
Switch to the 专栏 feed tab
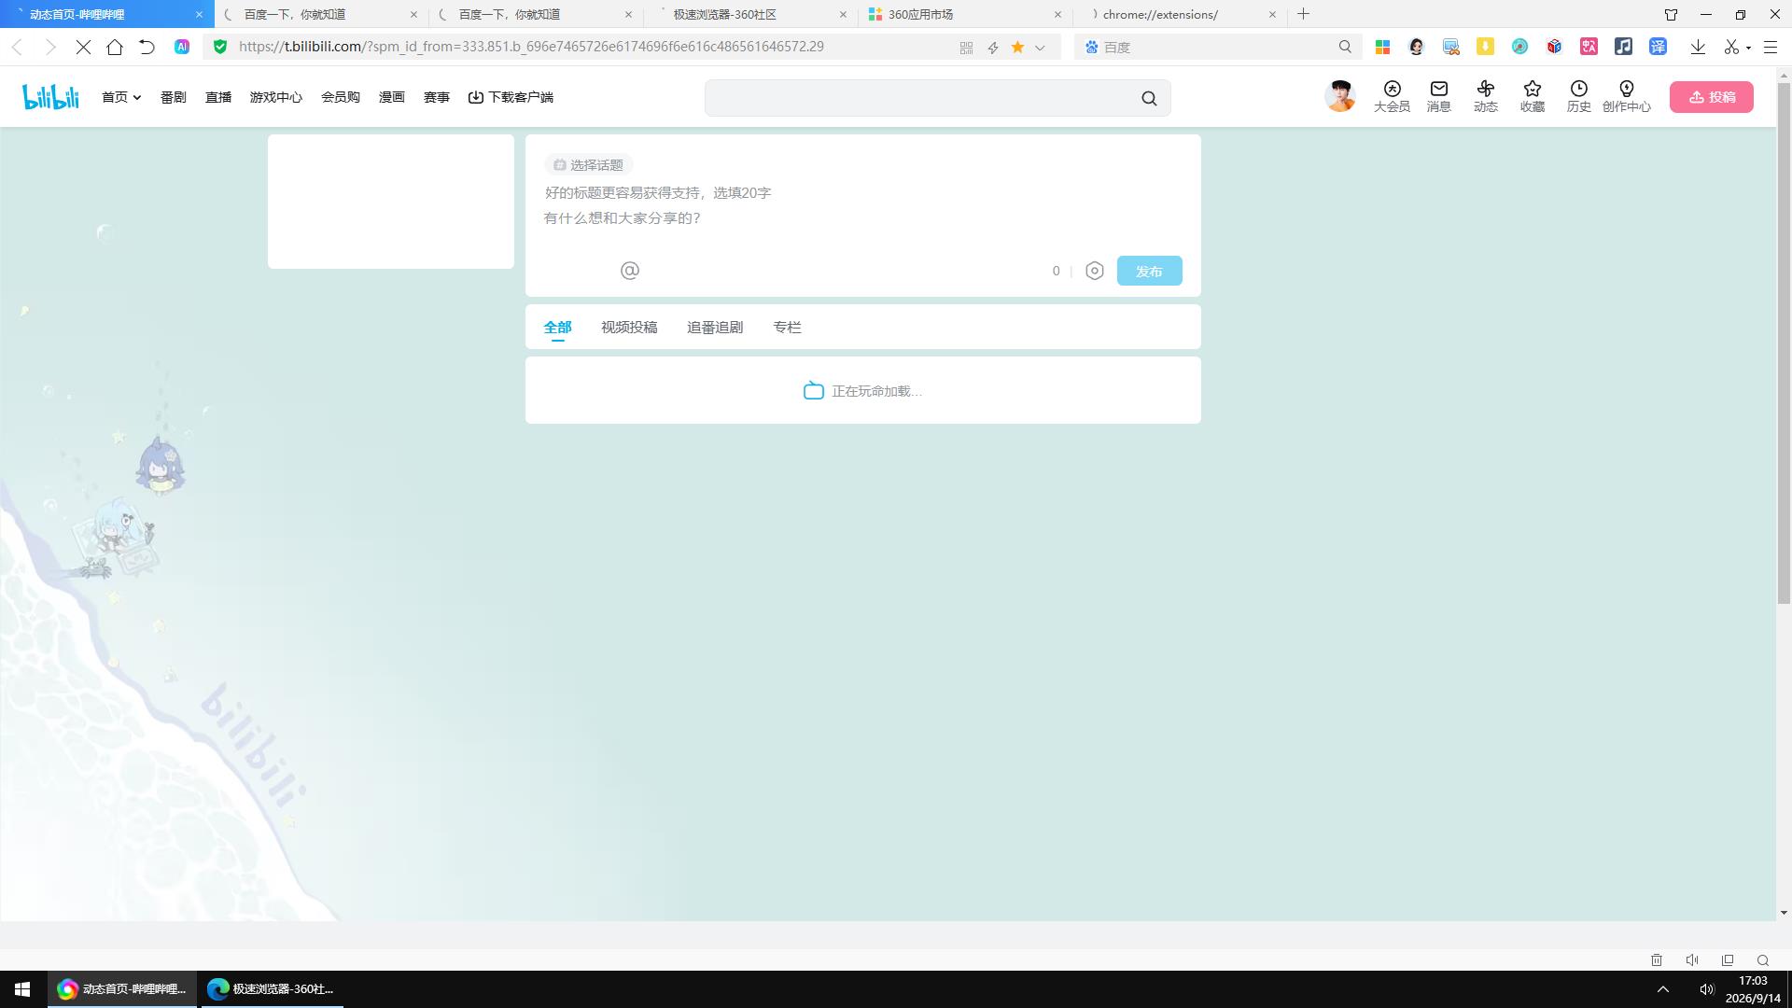[x=787, y=328]
